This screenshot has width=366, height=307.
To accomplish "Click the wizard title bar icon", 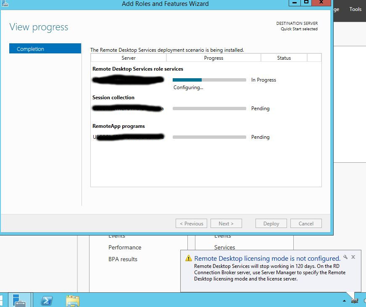I will click(5, 3).
